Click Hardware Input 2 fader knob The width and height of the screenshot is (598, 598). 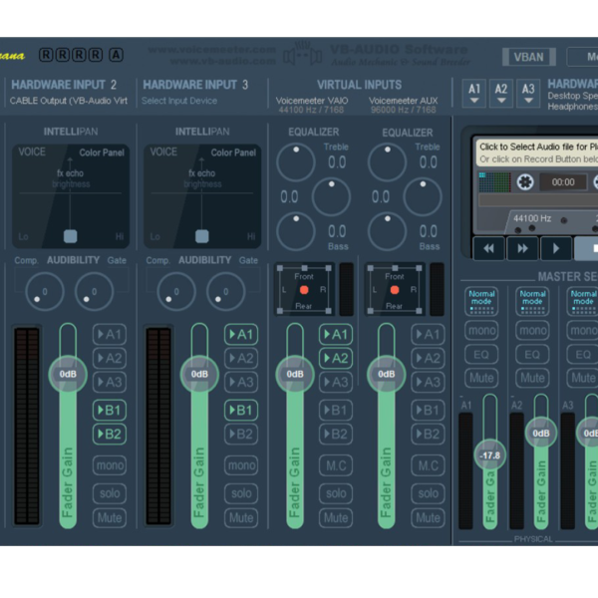point(68,374)
